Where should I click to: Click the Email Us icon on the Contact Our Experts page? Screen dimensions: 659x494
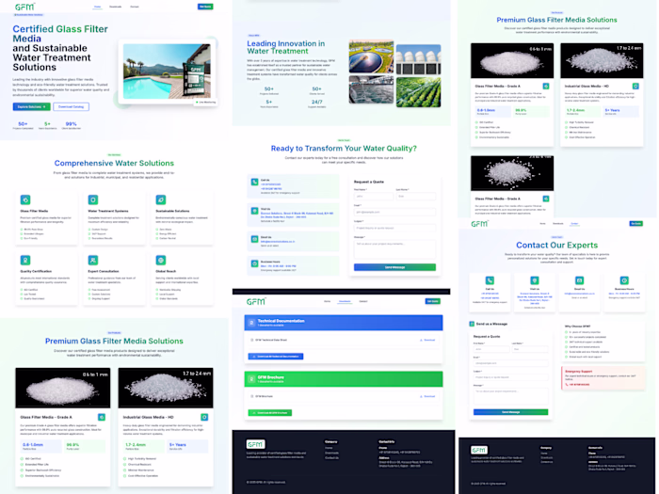580,280
